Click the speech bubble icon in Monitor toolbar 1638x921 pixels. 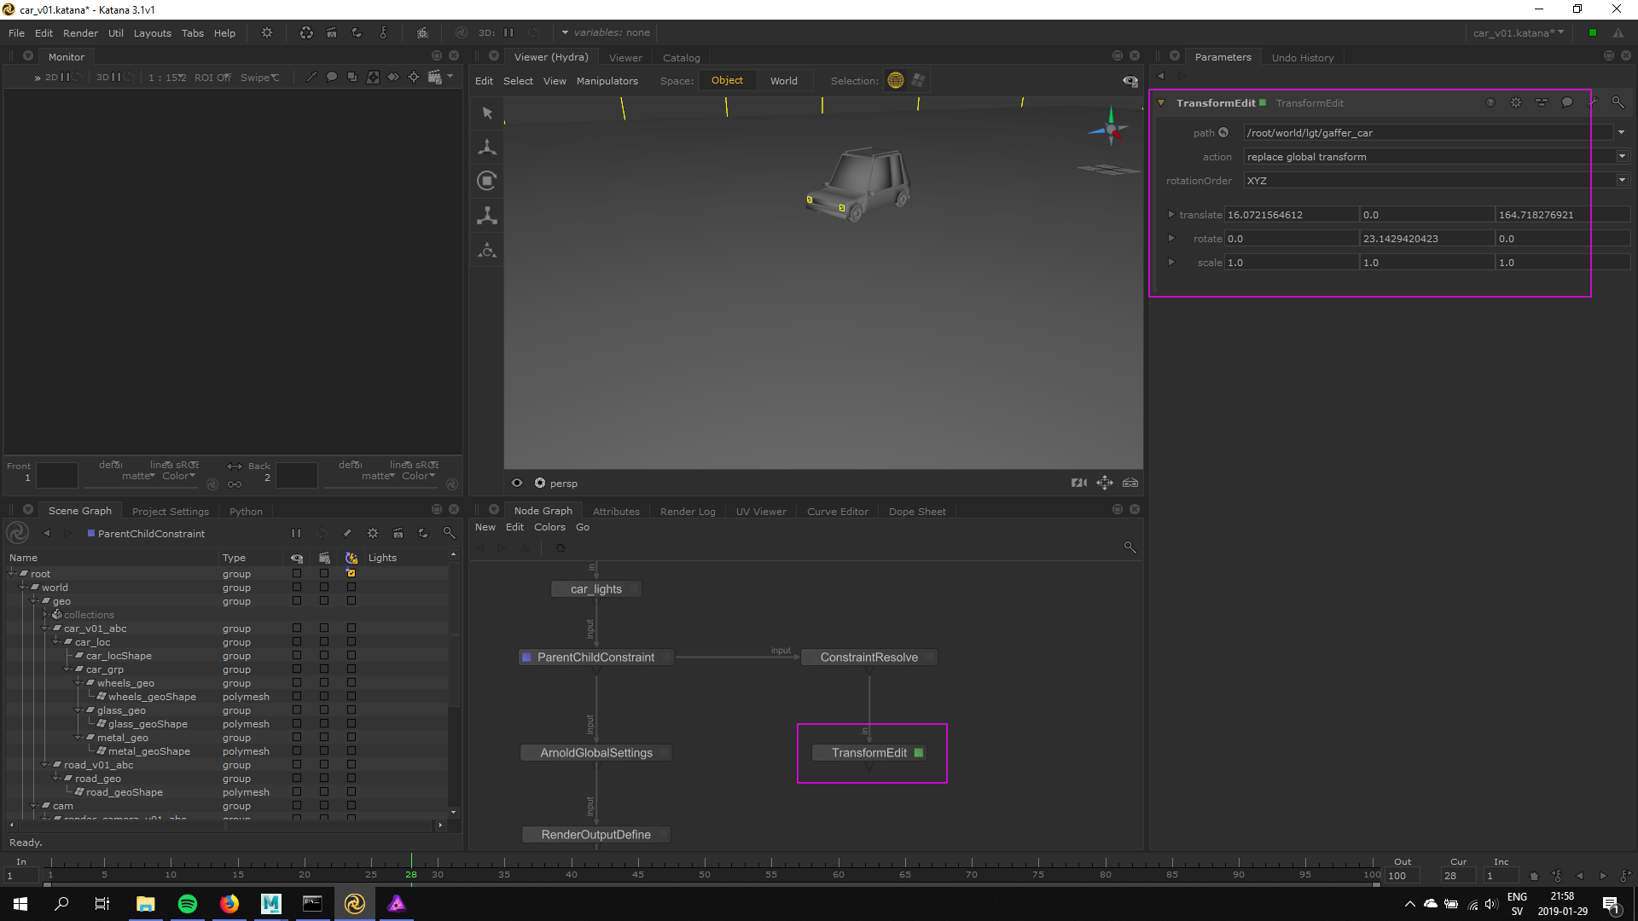click(x=332, y=77)
